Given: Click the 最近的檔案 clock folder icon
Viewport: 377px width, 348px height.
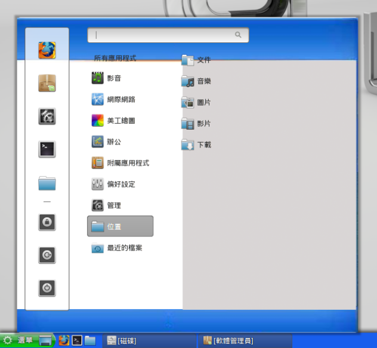Looking at the screenshot, I should [98, 248].
